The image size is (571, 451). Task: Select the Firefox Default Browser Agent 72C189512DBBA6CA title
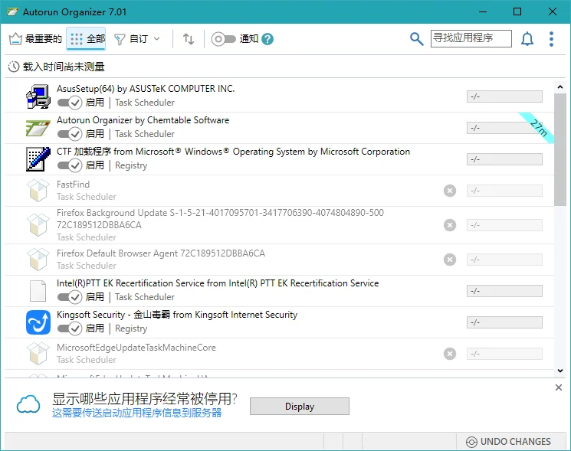tap(161, 253)
